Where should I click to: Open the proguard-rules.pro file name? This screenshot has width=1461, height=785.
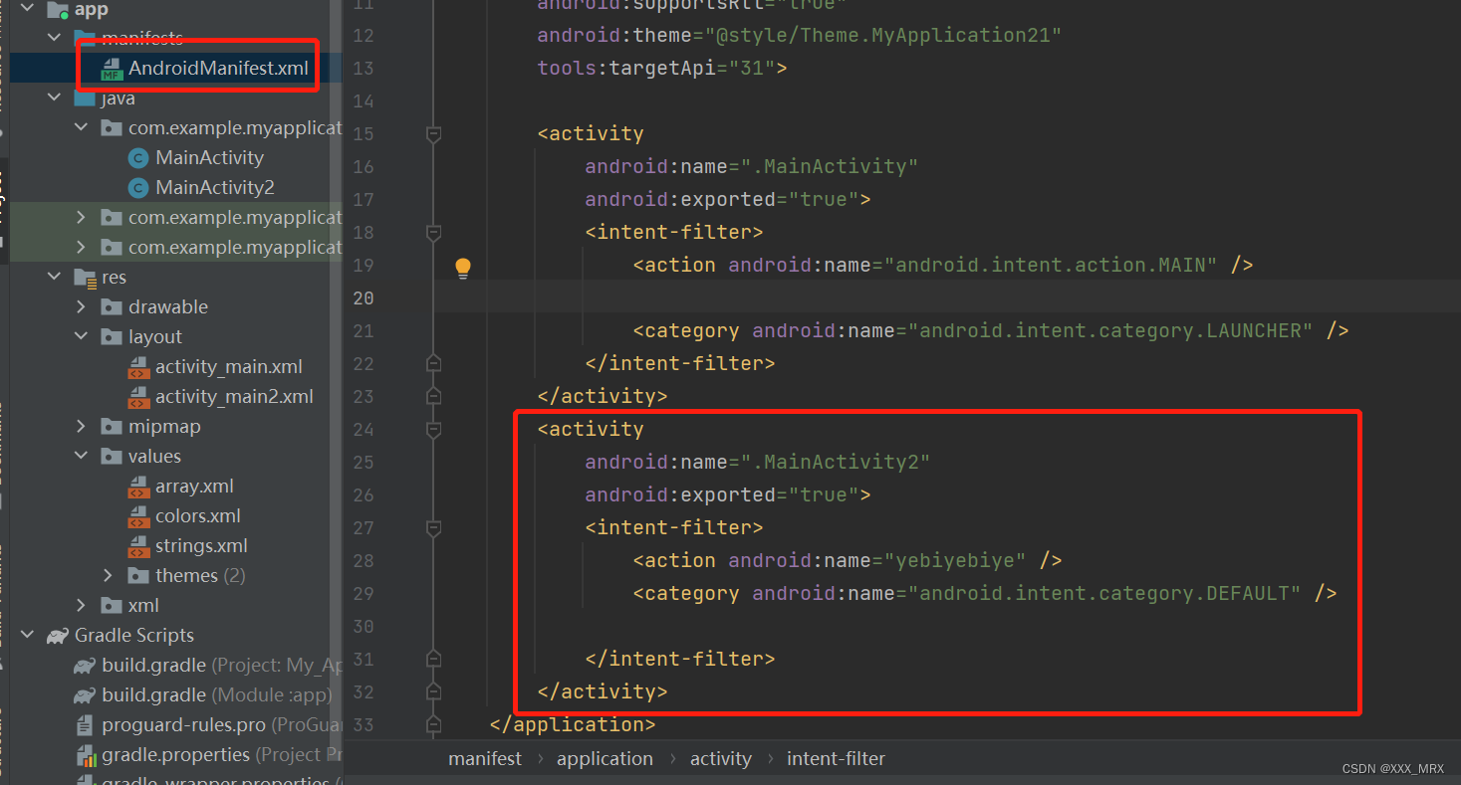pyautogui.click(x=183, y=724)
